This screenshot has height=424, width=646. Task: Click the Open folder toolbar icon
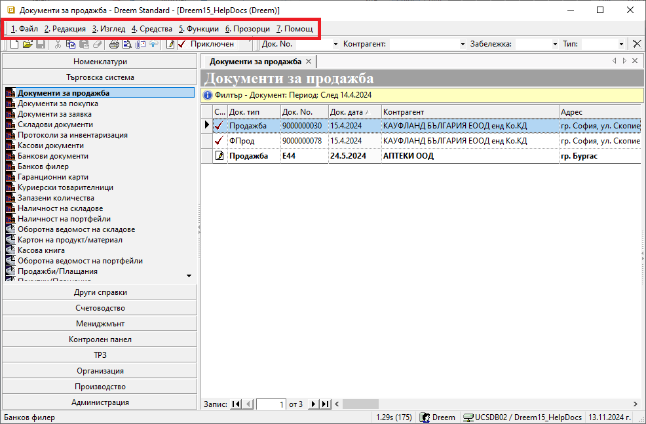pos(28,44)
